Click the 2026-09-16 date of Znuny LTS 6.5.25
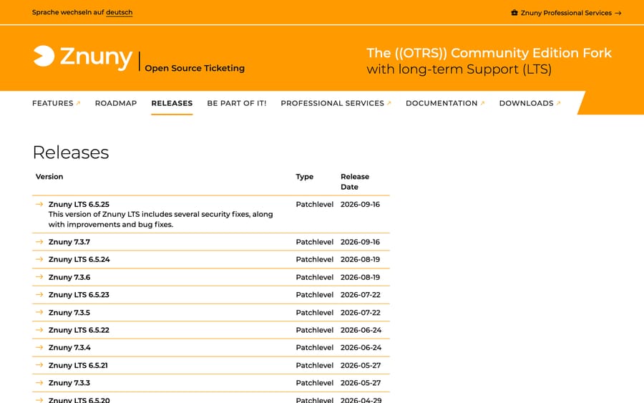The image size is (644, 403). click(x=360, y=204)
